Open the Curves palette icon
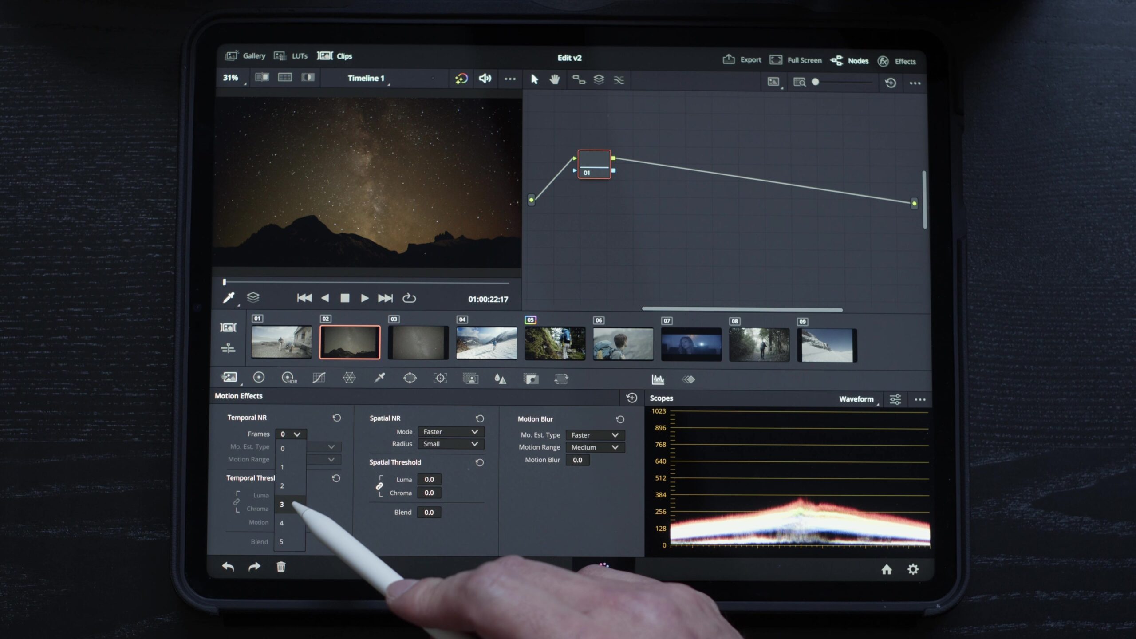The width and height of the screenshot is (1136, 639). (x=319, y=378)
